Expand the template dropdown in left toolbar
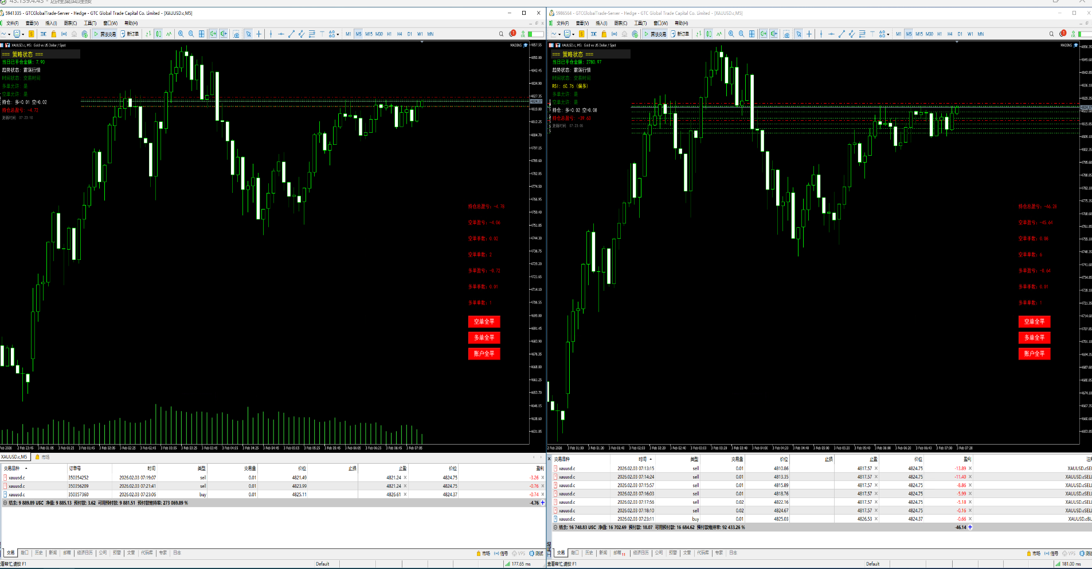This screenshot has width=1092, height=569. click(22, 34)
